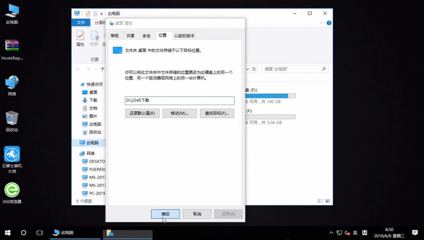The image size is (424, 240).
Task: Click the network icon in system tray
Action: click(x=339, y=233)
